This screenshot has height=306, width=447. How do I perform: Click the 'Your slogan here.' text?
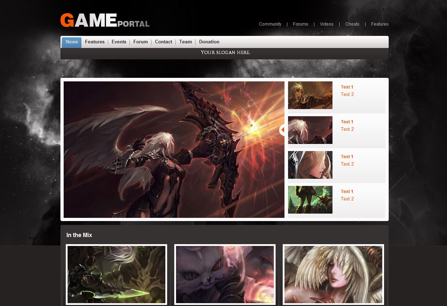pos(225,53)
